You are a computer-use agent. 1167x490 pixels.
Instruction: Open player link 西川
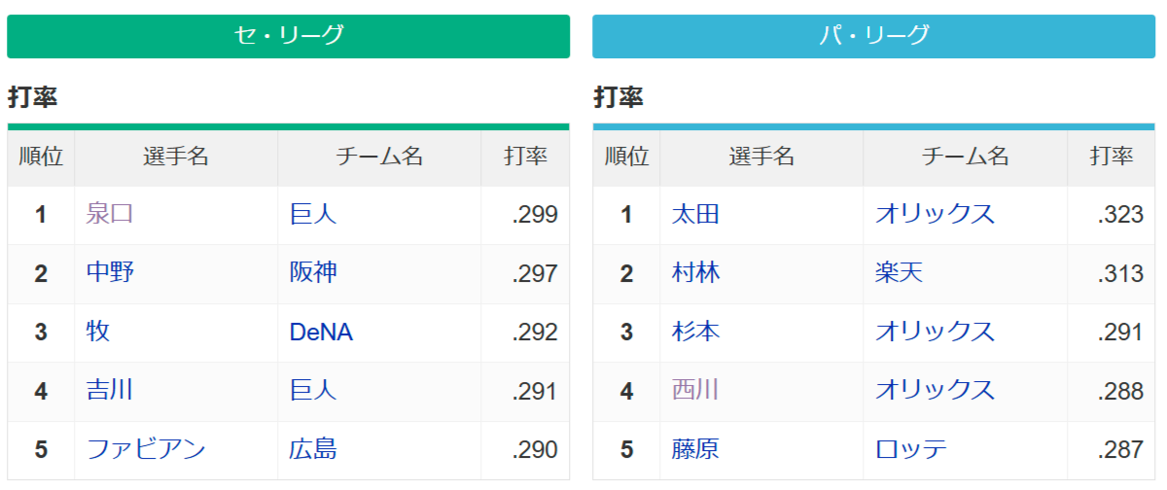[695, 391]
